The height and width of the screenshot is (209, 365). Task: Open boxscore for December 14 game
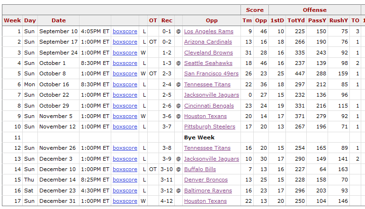point(125,180)
